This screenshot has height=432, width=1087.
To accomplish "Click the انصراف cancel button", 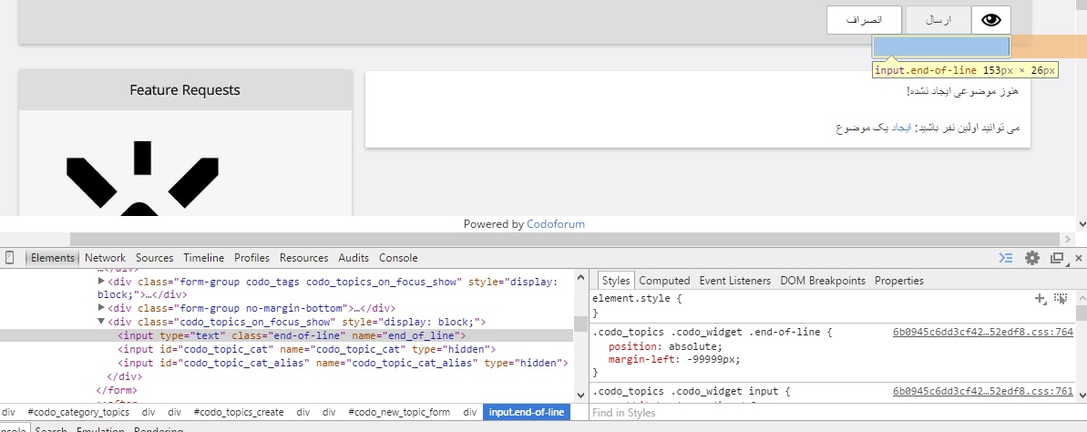I will pyautogui.click(x=864, y=20).
